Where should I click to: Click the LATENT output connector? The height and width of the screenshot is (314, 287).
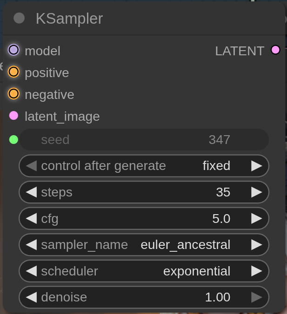pos(275,50)
